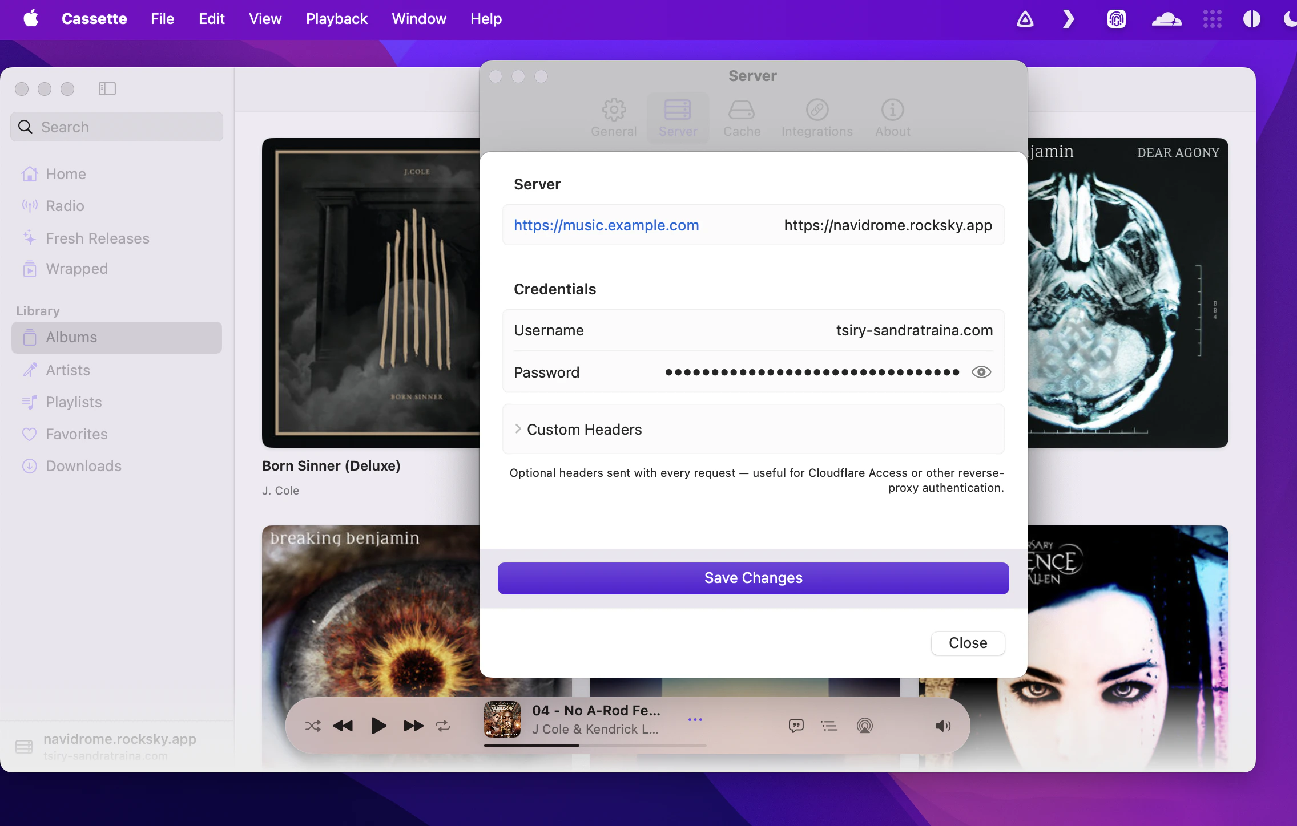Open the Born Sinner (Deluxe) album cover
Screen dimensions: 1297x826
371,293
